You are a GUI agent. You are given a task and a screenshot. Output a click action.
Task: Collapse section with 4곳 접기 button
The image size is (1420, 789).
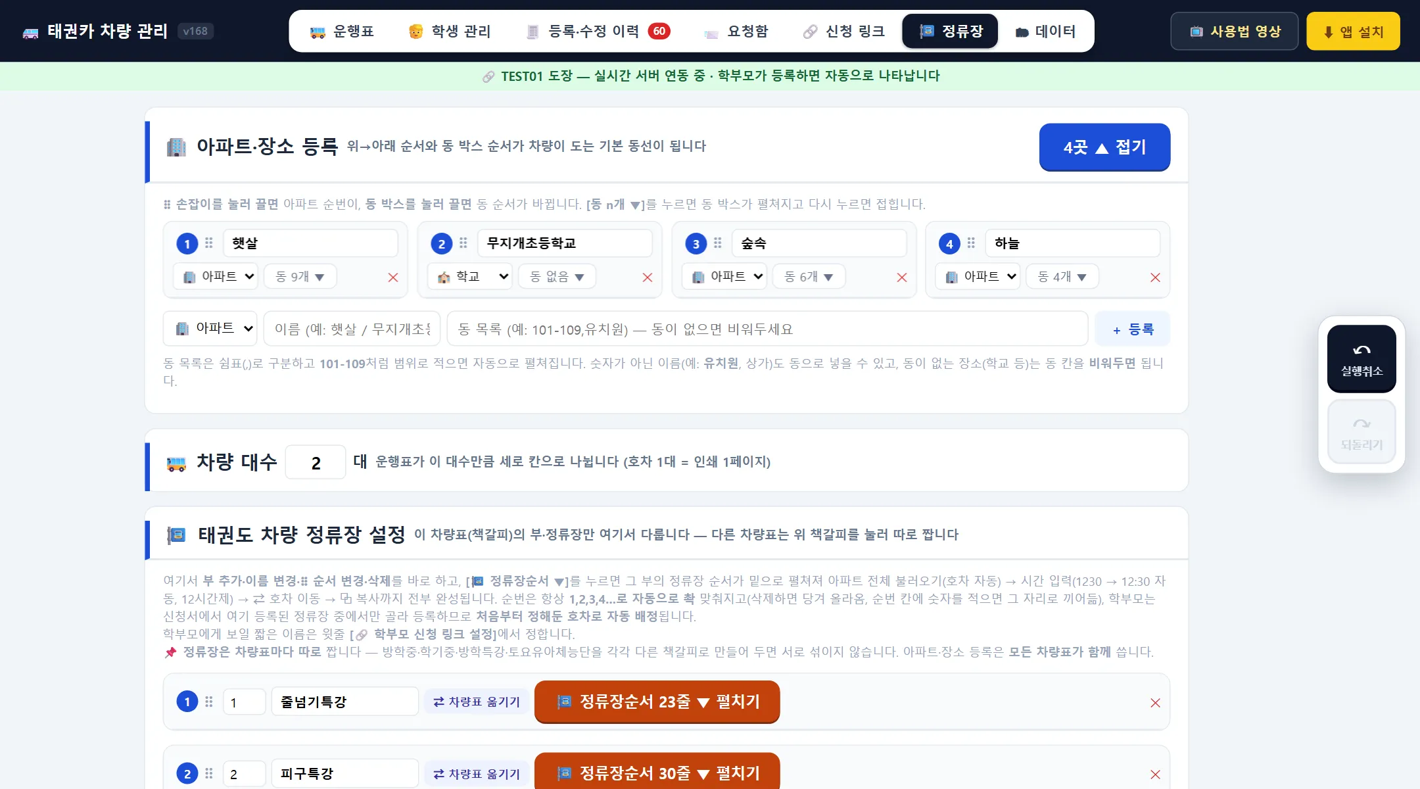(x=1104, y=147)
